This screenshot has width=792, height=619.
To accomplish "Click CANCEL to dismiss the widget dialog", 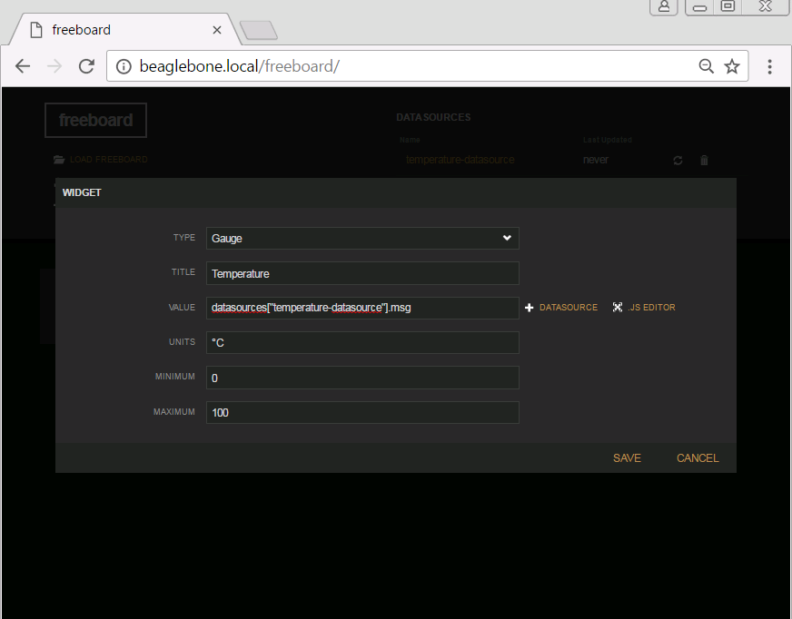I will tap(697, 458).
